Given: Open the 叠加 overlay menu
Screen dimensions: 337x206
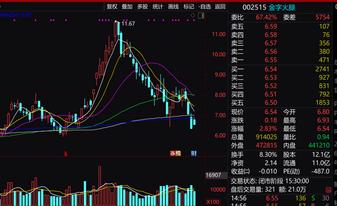Looking at the screenshot, I should coord(127,7).
